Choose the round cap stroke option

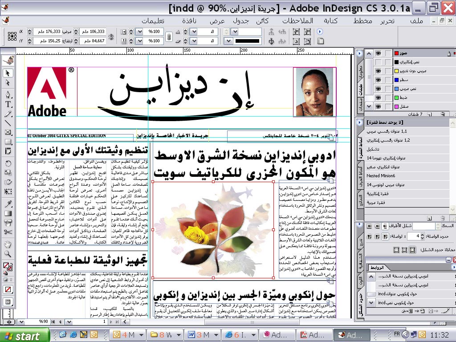click(377, 226)
